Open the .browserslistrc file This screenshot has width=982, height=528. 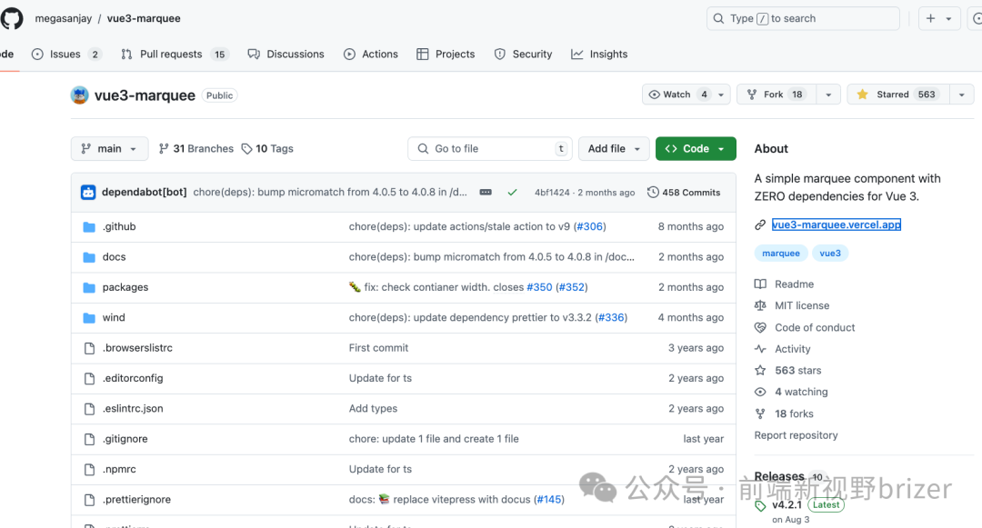click(137, 348)
